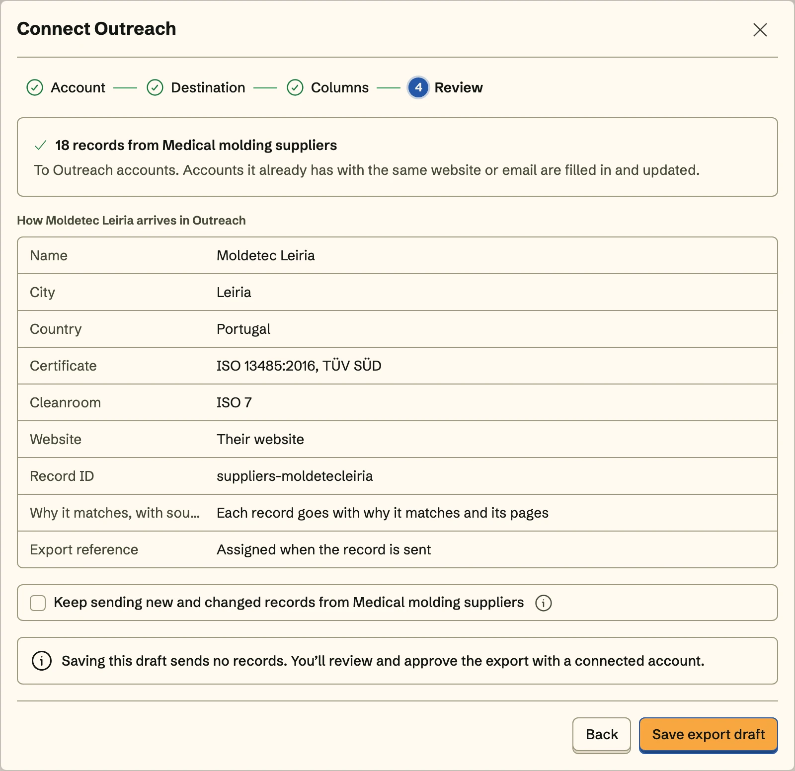
Task: Click the Certificate row label
Action: [x=63, y=366]
